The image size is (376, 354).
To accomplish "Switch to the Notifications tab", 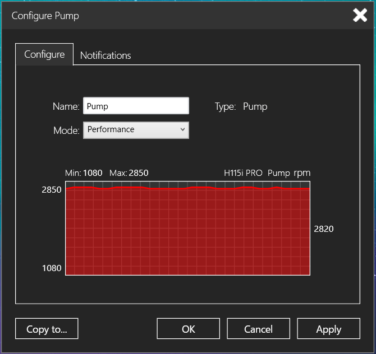I will pyautogui.click(x=106, y=55).
